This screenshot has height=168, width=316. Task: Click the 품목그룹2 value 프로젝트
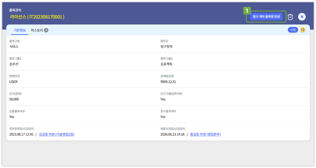click(166, 64)
